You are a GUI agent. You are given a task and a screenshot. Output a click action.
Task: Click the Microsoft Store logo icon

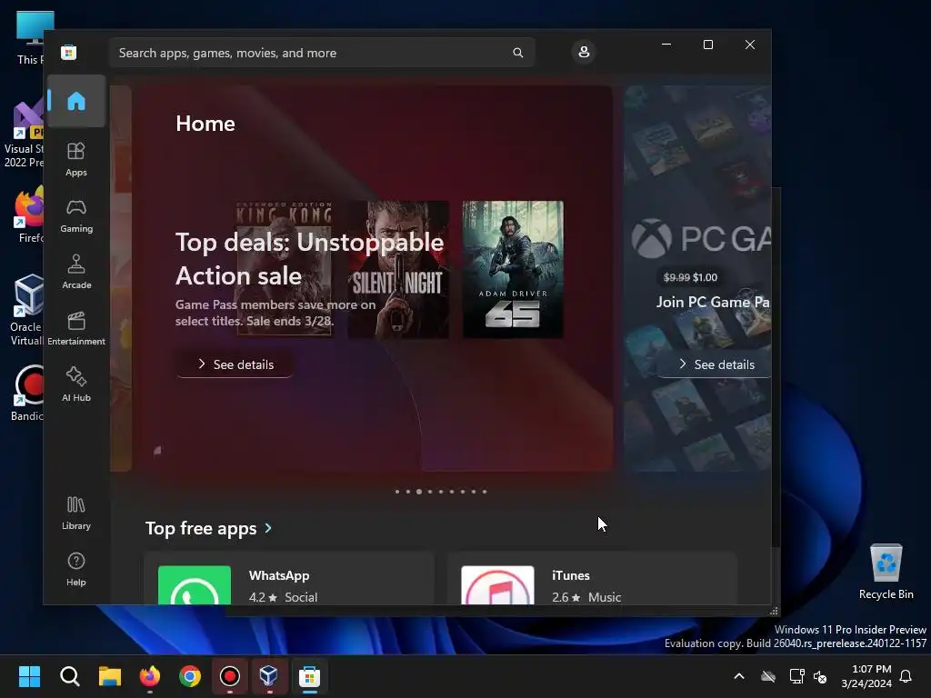[69, 52]
